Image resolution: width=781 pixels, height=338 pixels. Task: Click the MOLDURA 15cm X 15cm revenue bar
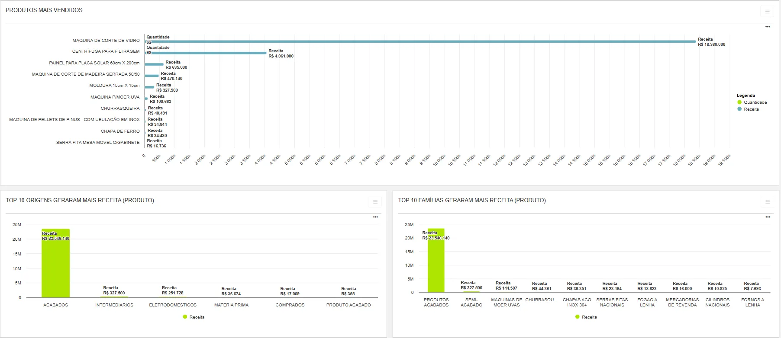point(149,87)
